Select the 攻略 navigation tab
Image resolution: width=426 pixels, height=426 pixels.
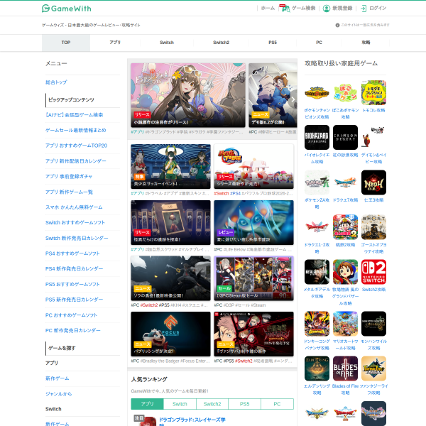(366, 43)
